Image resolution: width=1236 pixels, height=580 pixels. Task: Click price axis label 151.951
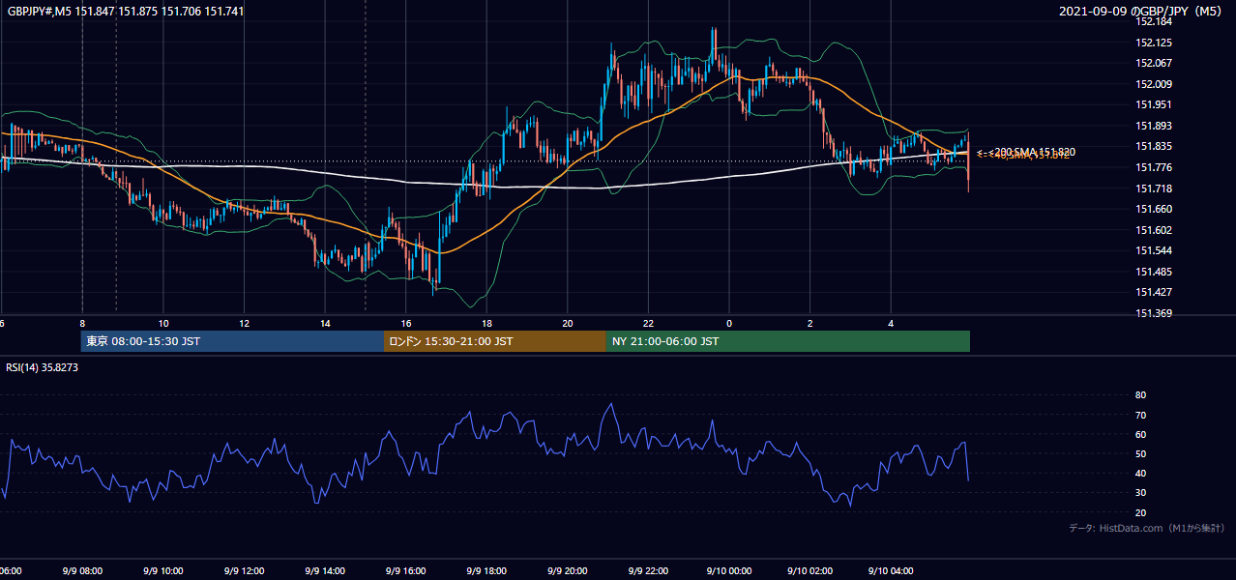click(x=1154, y=104)
